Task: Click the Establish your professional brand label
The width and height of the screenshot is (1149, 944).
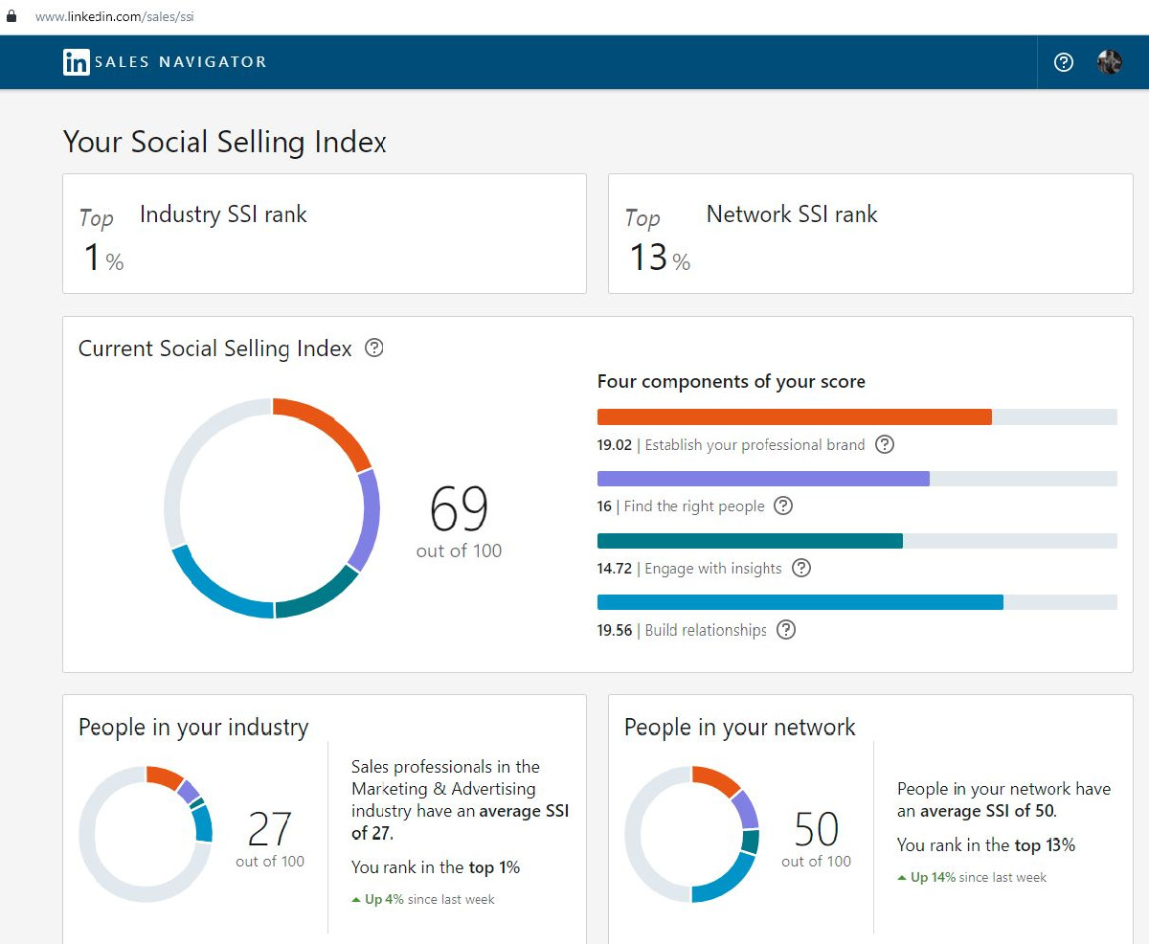Action: (755, 445)
